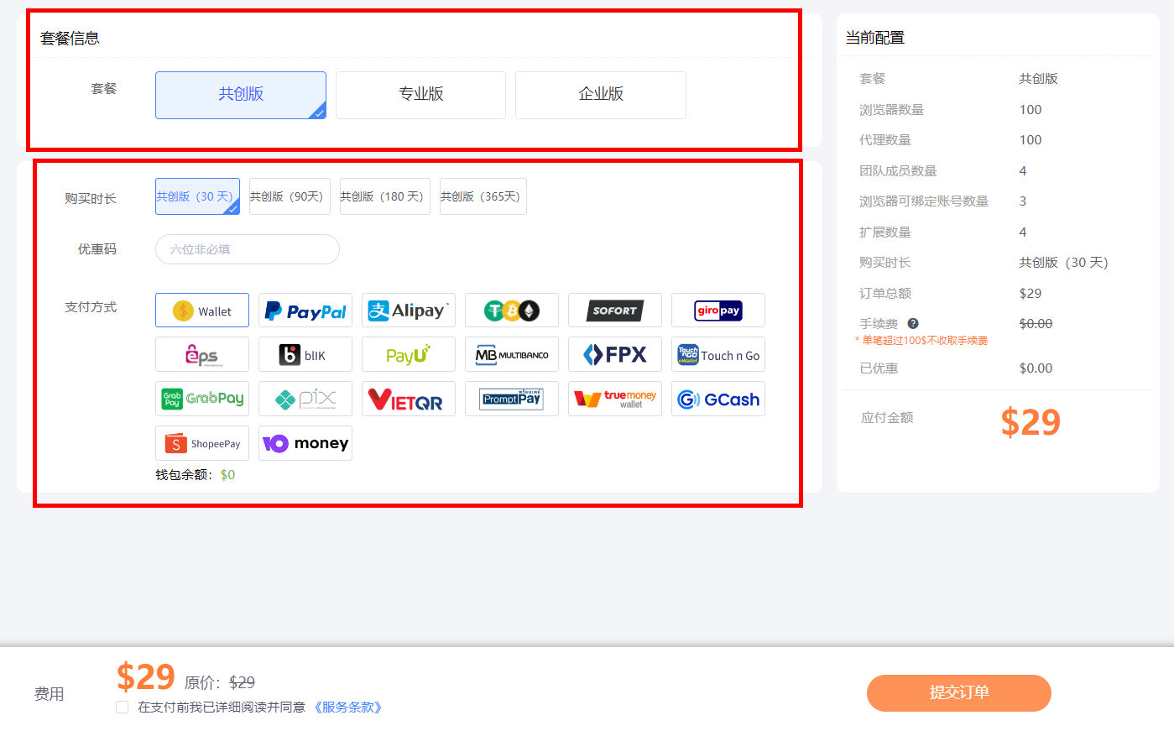Choose Alipay as payment method
The height and width of the screenshot is (731, 1174).
409,311
